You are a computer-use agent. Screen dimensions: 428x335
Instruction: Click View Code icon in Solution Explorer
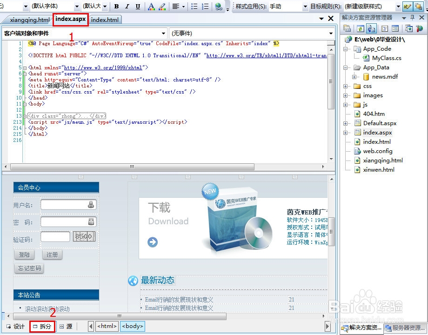pyautogui.click(x=385, y=28)
